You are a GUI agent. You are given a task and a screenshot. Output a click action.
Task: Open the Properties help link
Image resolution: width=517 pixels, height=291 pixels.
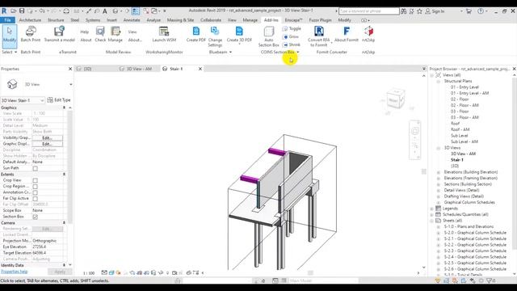(15, 272)
